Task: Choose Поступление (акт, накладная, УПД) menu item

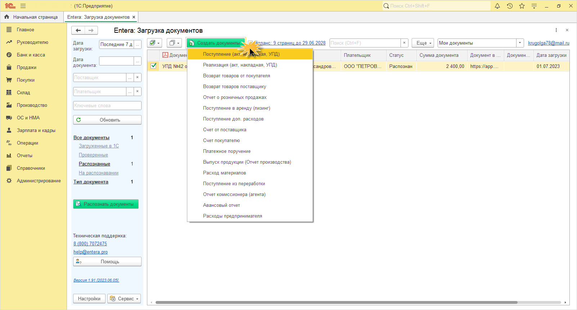Action: click(250, 54)
